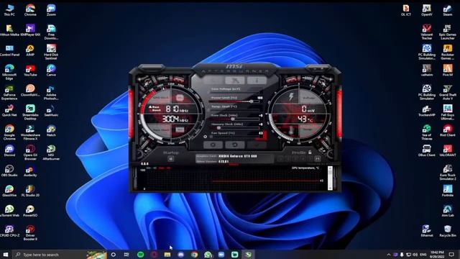Select the CPUID CPU-Z desktop icon
460x259 pixels.
pos(9,231)
